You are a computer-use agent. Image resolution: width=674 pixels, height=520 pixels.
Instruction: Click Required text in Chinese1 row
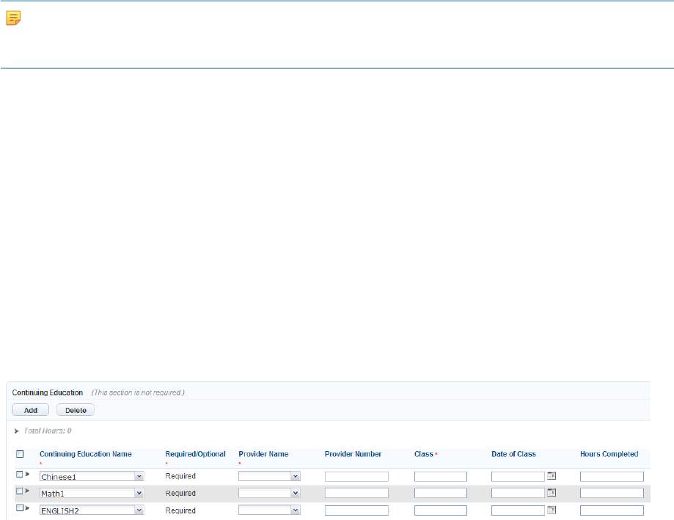[180, 476]
